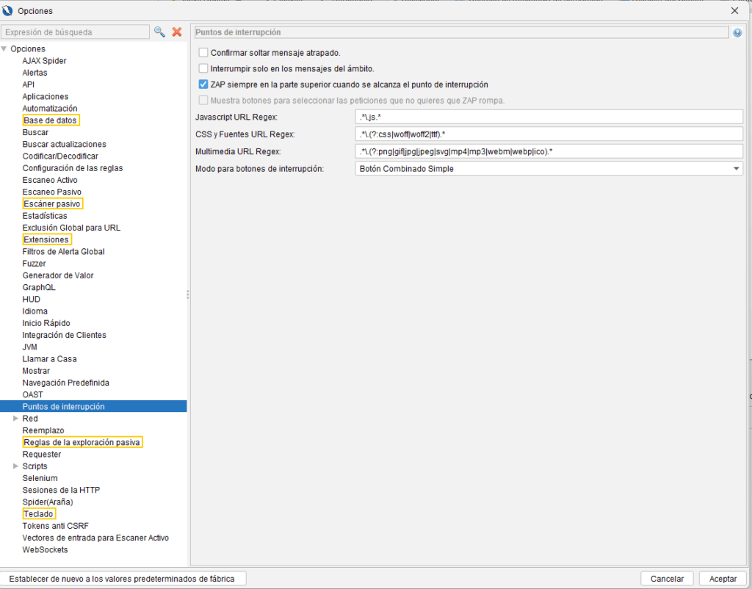752x589 pixels.
Task: Collapse the root Opciones tree node
Action: pos(4,49)
